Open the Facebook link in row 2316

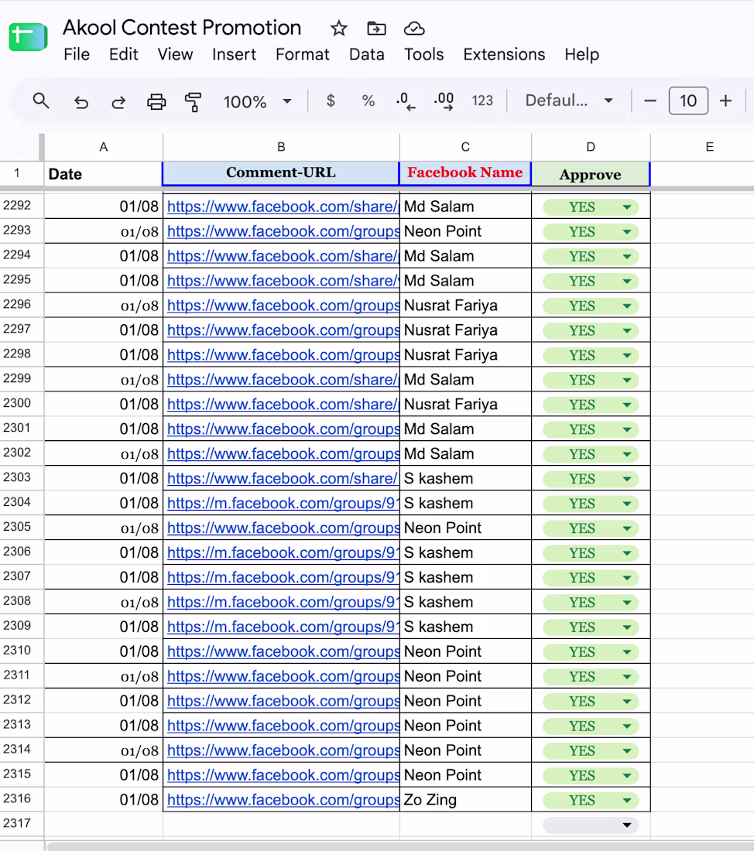[x=283, y=800]
